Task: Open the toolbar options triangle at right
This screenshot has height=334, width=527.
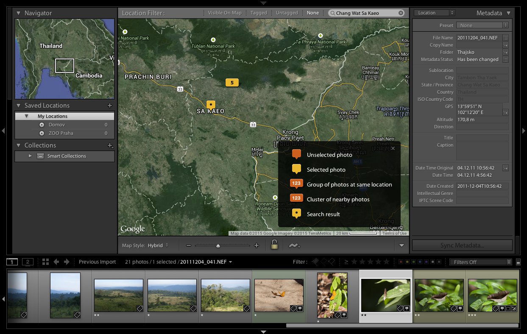Action: pos(402,245)
